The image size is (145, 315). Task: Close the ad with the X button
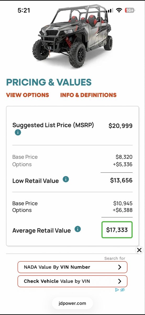[x=139, y=250]
